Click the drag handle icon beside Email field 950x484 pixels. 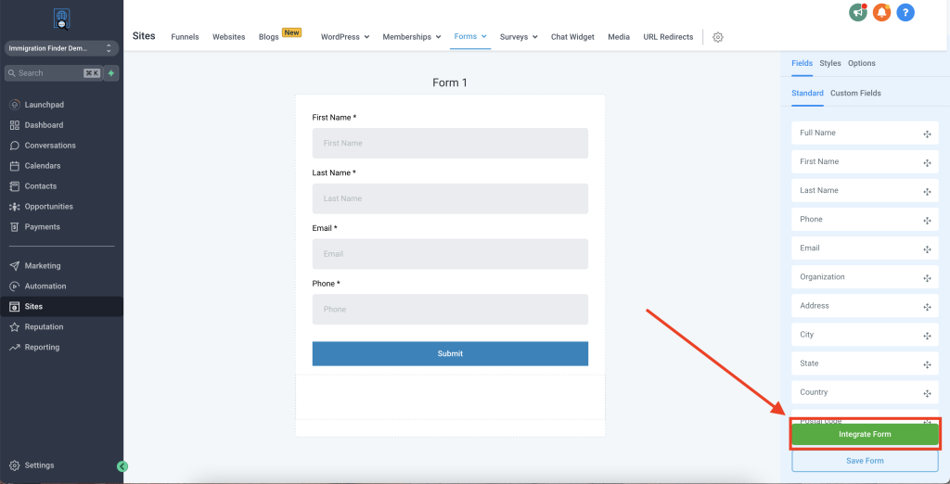926,249
